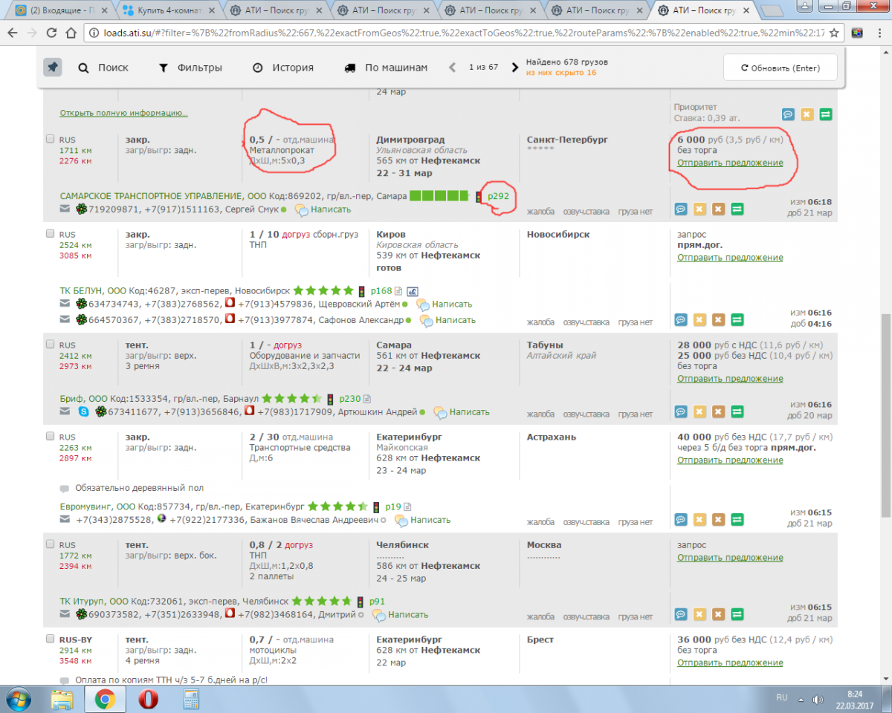Image resolution: width=892 pixels, height=713 pixels.
Task: Open the Windows Start menu
Action: coord(17,699)
